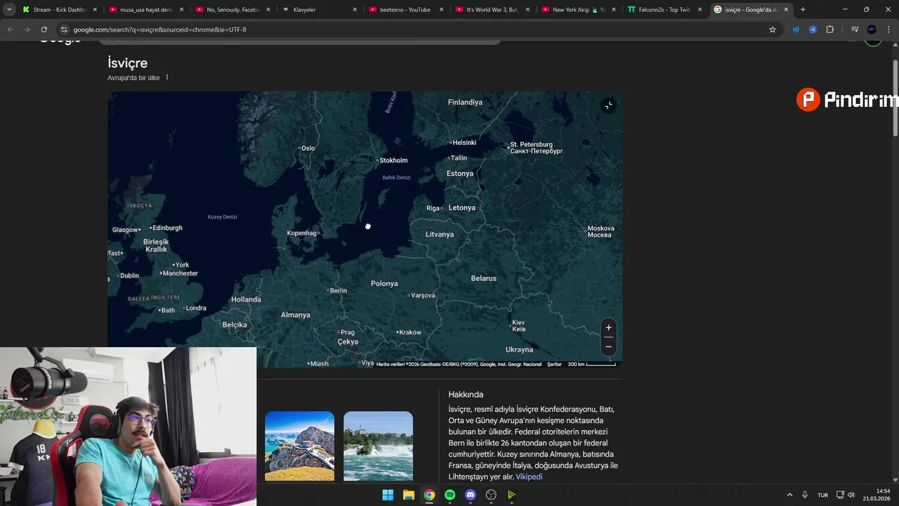Image resolution: width=899 pixels, height=506 pixels.
Task: Click the Londra label on the map
Action: coord(195,308)
